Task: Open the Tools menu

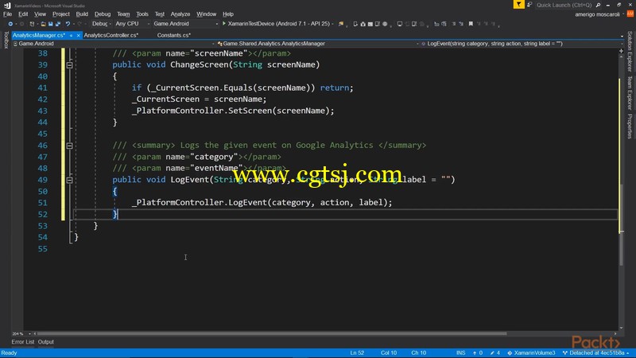Action: click(142, 14)
